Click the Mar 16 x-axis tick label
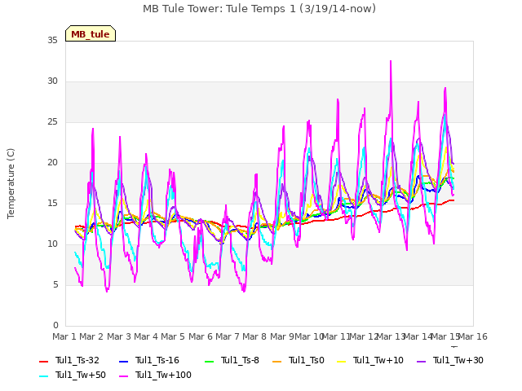 point(473,336)
